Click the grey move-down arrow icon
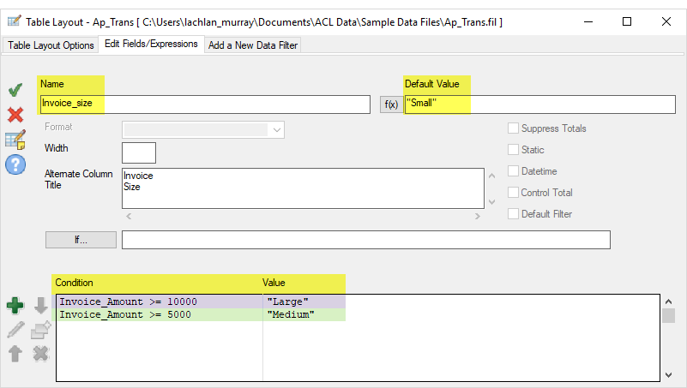This screenshot has height=388, width=687. pyautogui.click(x=40, y=305)
